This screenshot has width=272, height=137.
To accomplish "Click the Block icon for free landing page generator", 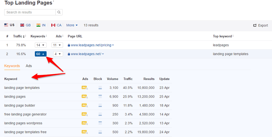I will point(100,114).
